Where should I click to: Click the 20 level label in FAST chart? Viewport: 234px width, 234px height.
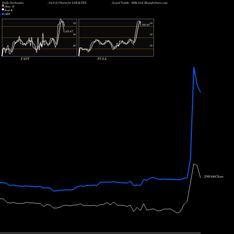(74, 45)
